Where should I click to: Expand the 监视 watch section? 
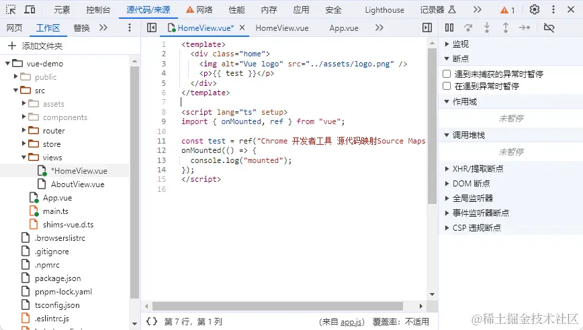coord(447,44)
